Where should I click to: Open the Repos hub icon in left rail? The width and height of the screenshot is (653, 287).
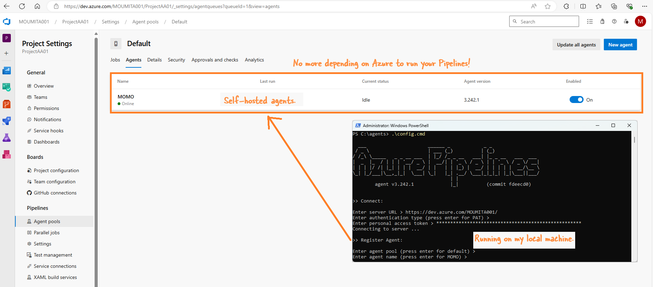[7, 104]
